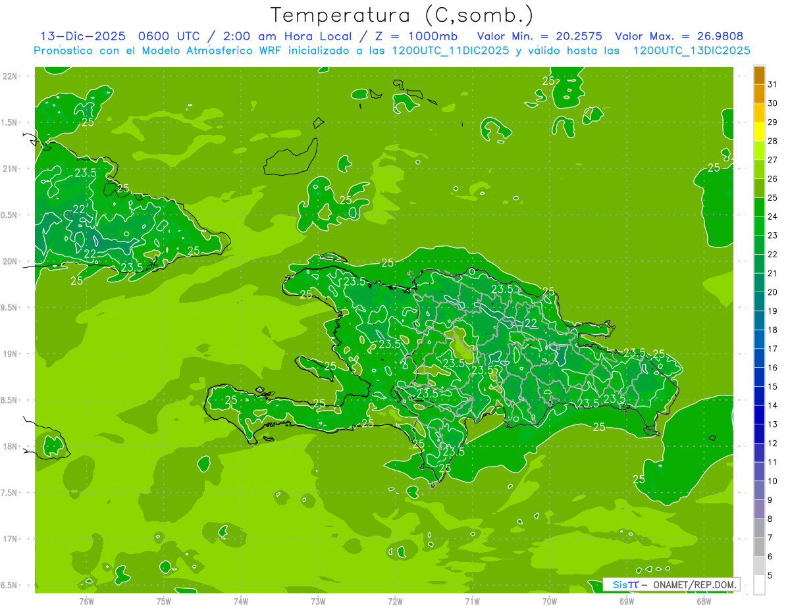
Task: Select the "1200UTC_13DIC2025" valid-until timestamp
Action: pyautogui.click(x=692, y=51)
